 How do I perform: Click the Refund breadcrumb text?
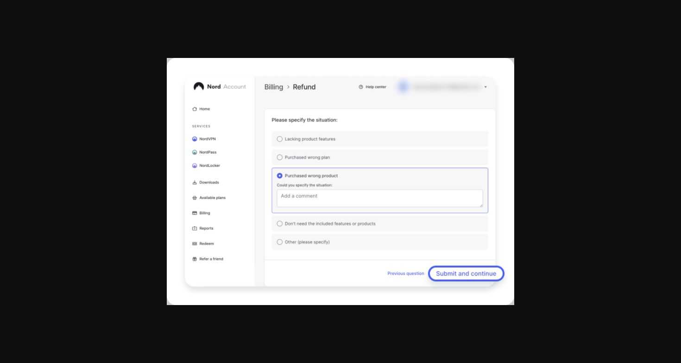[304, 87]
